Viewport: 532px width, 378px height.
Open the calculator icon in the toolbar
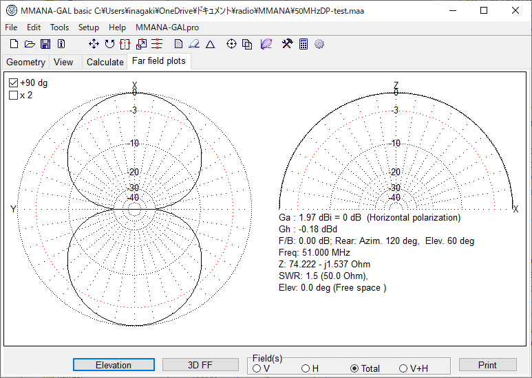(x=303, y=44)
